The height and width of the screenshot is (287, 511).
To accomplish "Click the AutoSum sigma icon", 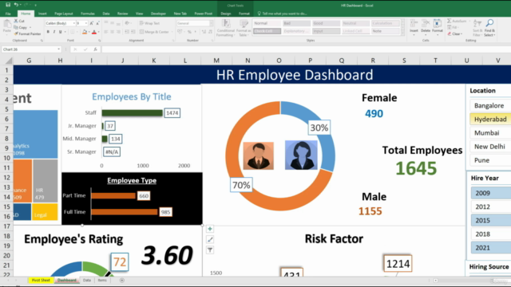I will (x=450, y=21).
